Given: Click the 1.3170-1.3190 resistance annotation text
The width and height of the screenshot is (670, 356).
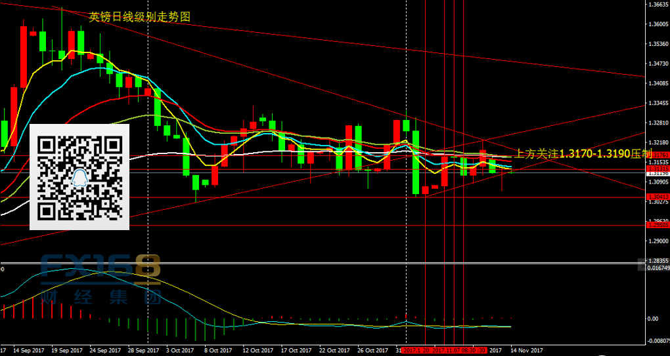Looking at the screenshot, I should click(x=578, y=154).
